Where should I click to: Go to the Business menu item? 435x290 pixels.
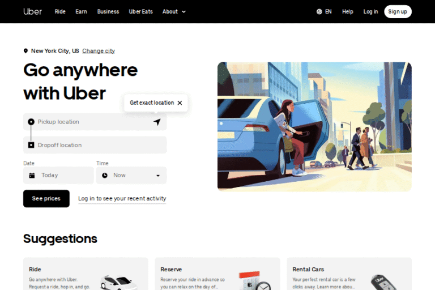[108, 12]
